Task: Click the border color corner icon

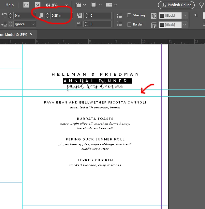Action: (154, 25)
